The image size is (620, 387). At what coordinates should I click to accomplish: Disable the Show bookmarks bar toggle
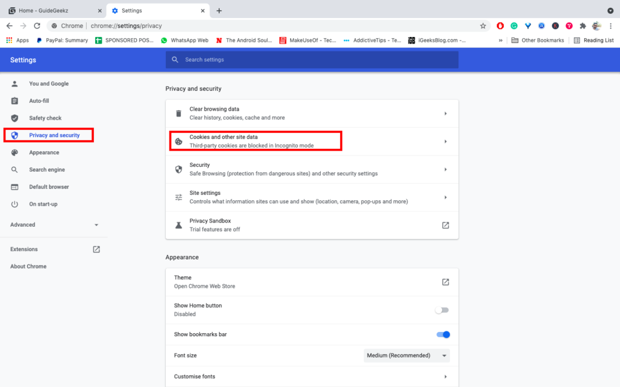[x=443, y=334]
